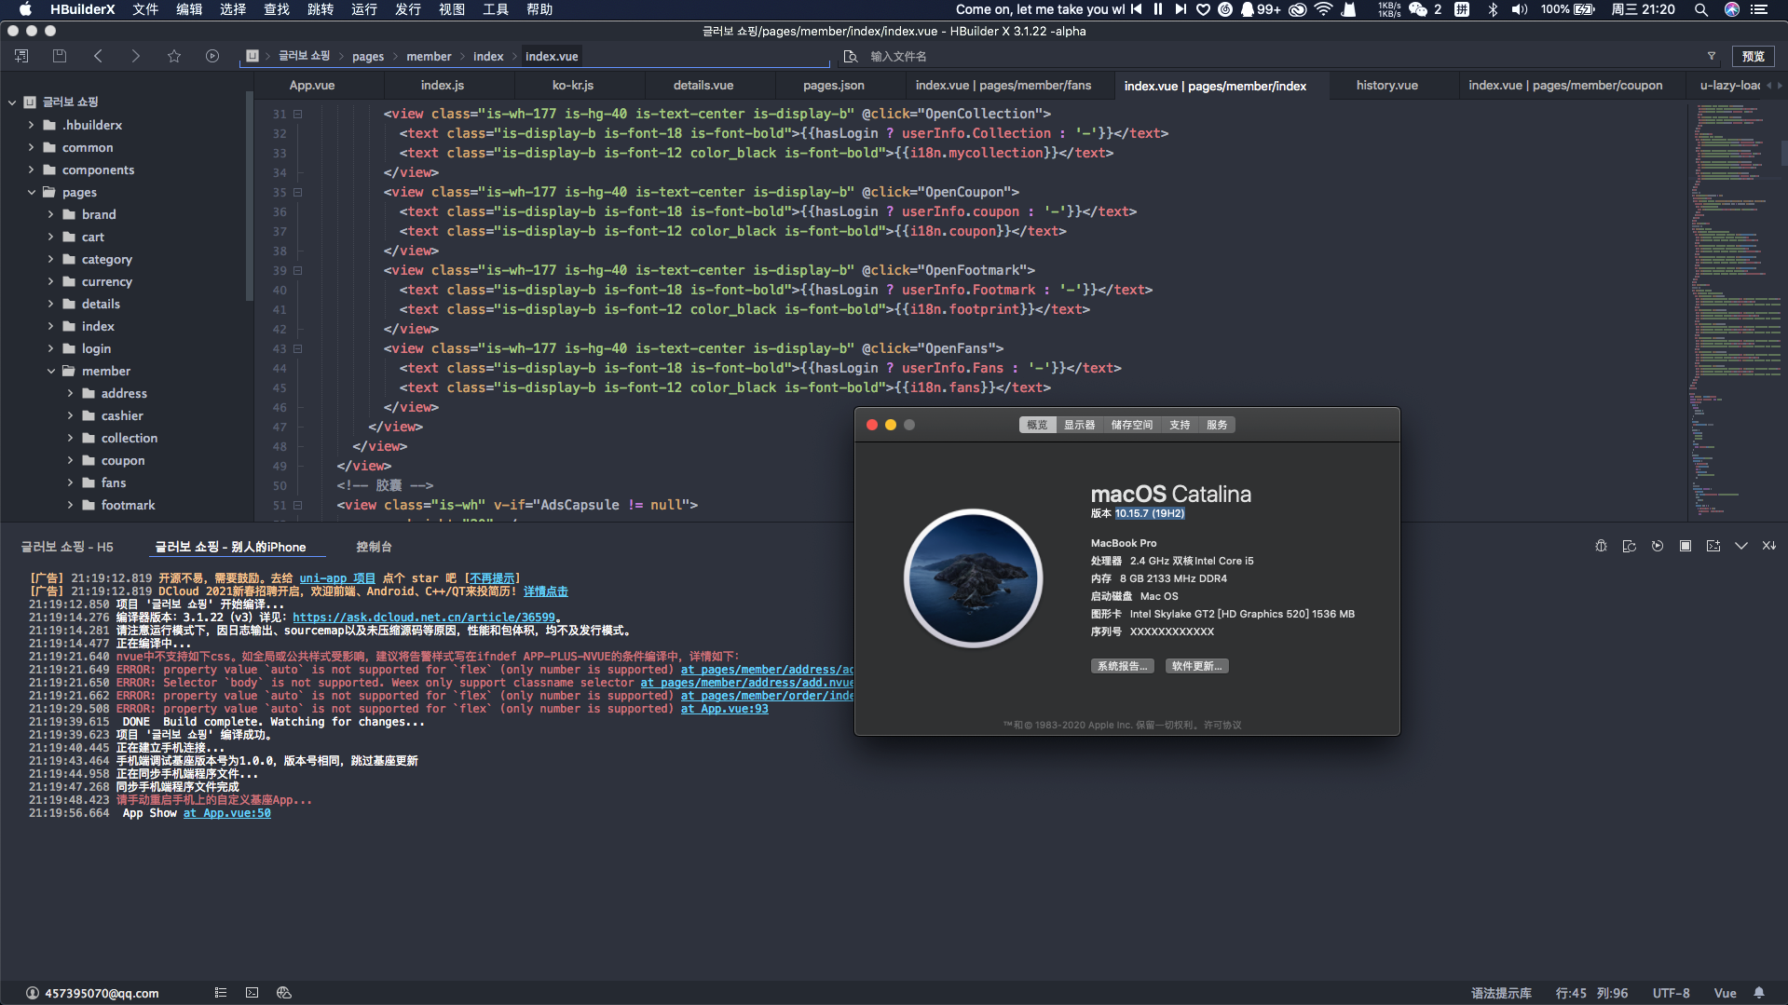Click the save icon in toolbar

[60, 56]
